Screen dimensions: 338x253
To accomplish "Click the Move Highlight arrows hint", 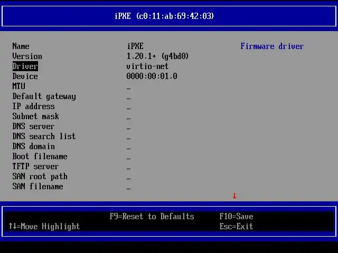I will pos(44,227).
